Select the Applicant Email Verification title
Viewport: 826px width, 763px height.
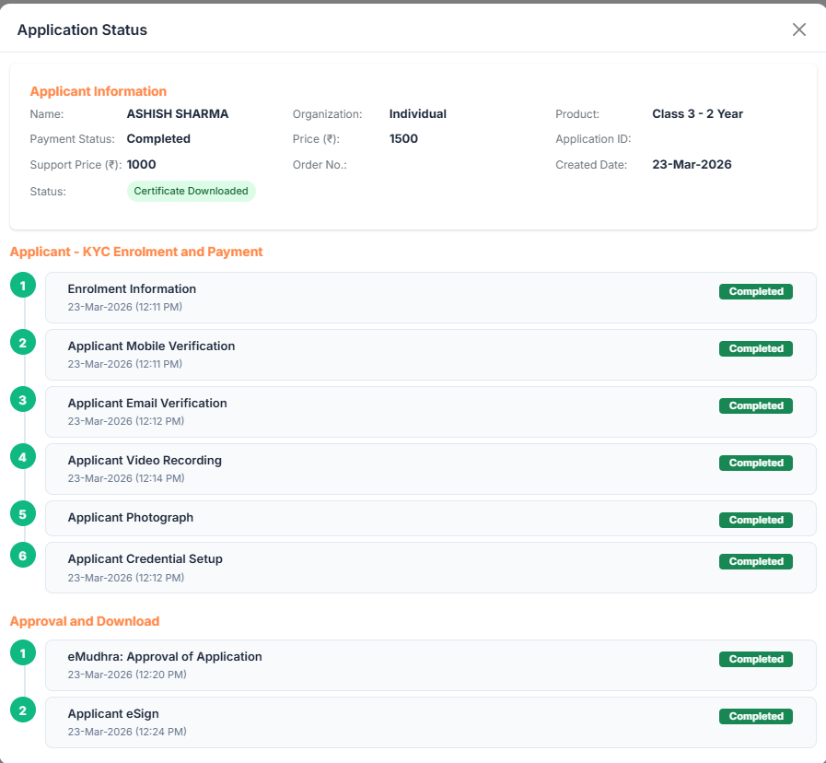point(147,403)
